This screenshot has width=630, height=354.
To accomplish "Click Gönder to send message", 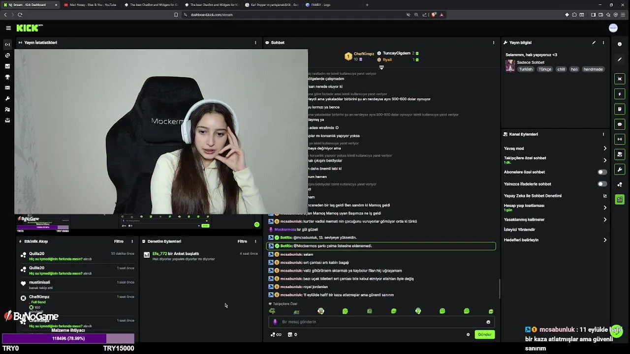I will 485,334.
